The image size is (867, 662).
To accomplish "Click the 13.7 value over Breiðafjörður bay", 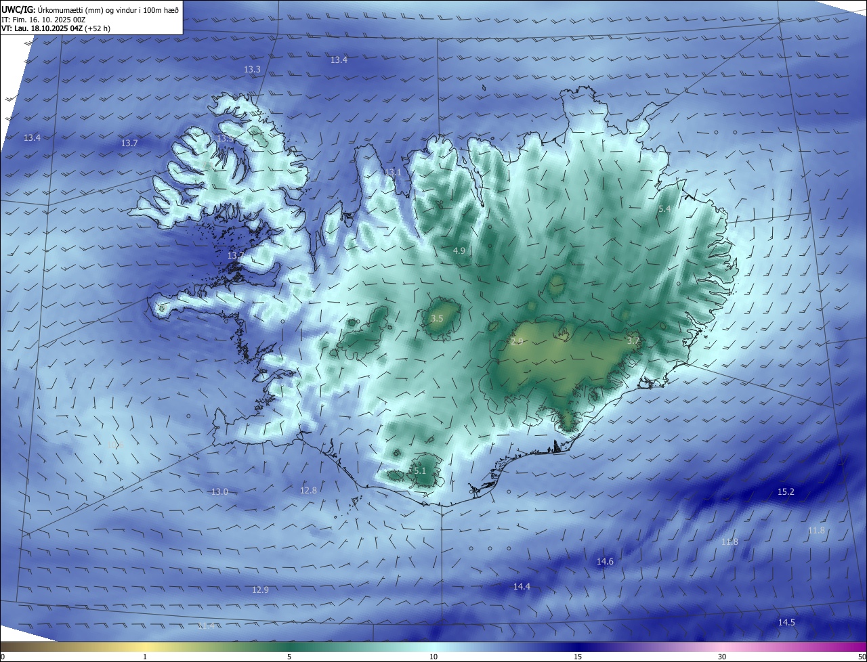I will tap(235, 256).
